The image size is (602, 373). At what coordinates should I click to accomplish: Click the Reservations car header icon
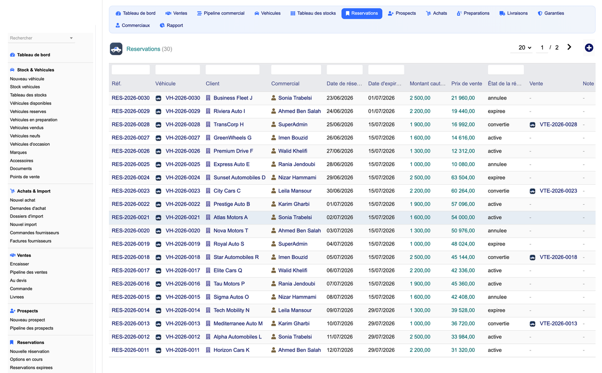coord(116,49)
